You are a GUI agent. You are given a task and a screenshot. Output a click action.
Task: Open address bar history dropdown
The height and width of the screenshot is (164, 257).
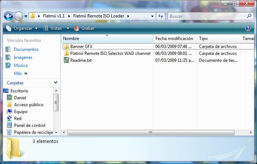[x=152, y=16]
